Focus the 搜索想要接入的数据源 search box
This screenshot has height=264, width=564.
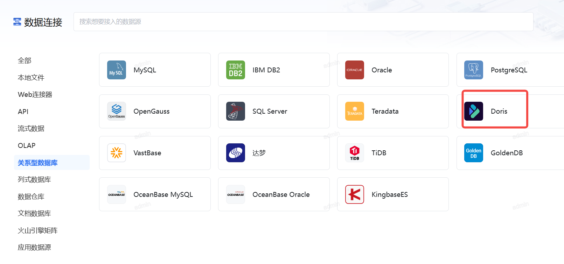tap(303, 22)
